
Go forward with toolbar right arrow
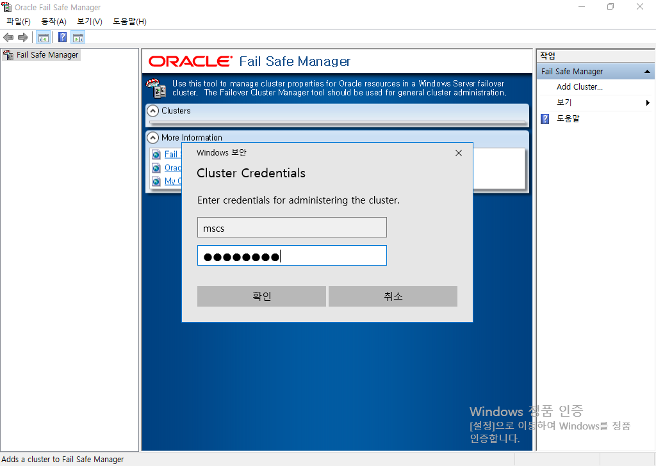(x=23, y=38)
